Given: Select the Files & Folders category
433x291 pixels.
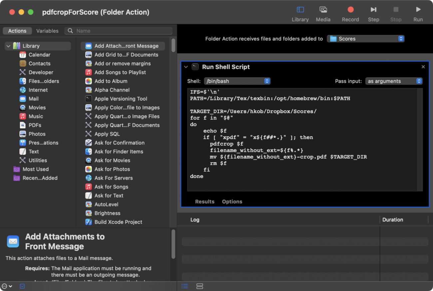Looking at the screenshot, I should [44, 81].
